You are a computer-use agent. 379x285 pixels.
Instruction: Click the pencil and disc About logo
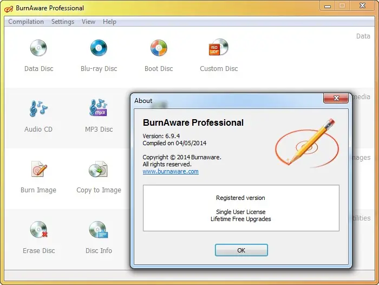click(307, 143)
